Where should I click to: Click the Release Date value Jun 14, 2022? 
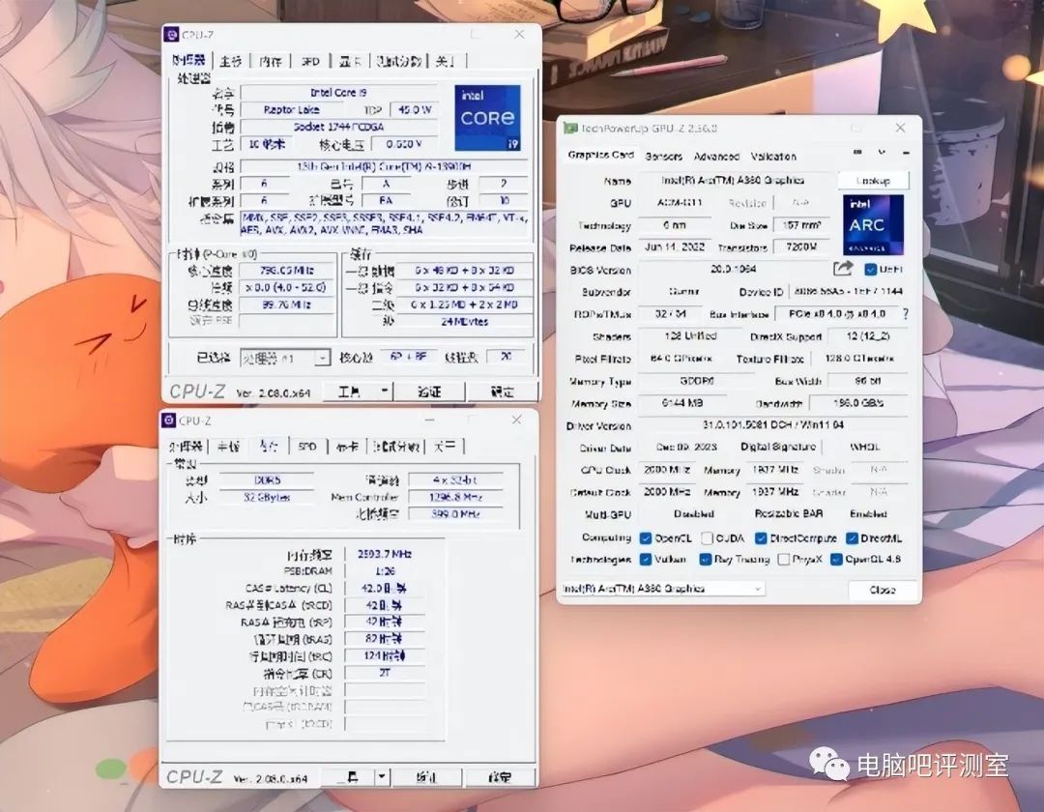tap(675, 246)
